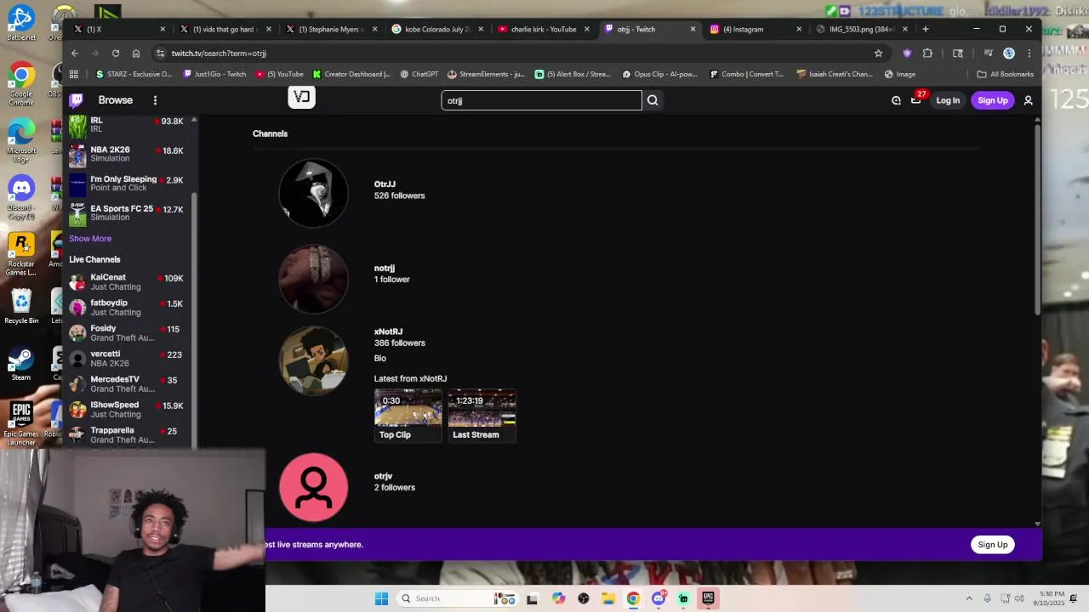Expand categories with Show More
The image size is (1089, 612).
pyautogui.click(x=90, y=239)
